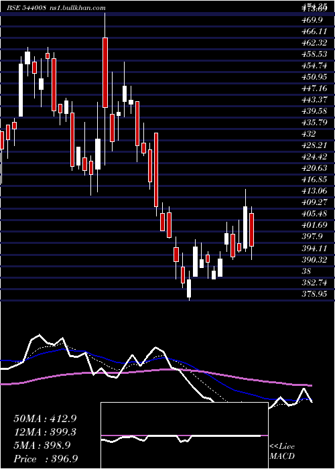
Task: Select the 443.37 price axis label
Action: (x=314, y=100)
